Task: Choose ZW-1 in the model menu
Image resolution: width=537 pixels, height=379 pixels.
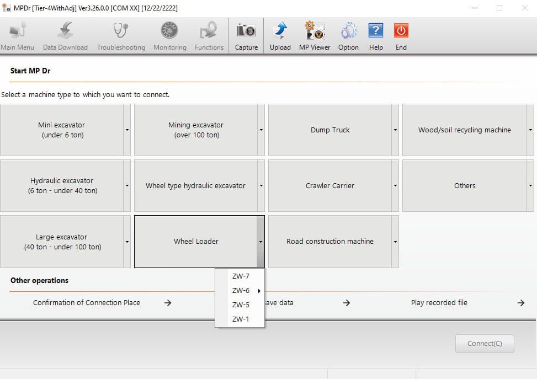Action: point(241,319)
